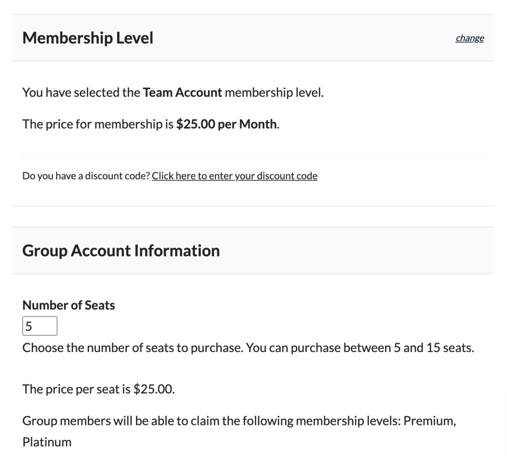Click the change link for Membership Level
Viewport: 507px width, 468px height.
coord(469,38)
